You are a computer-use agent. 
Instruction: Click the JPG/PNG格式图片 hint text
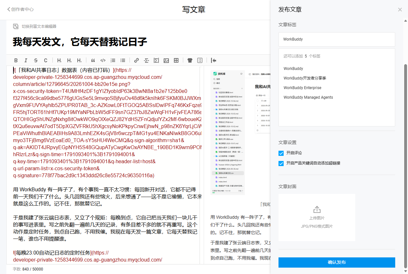(x=317, y=226)
